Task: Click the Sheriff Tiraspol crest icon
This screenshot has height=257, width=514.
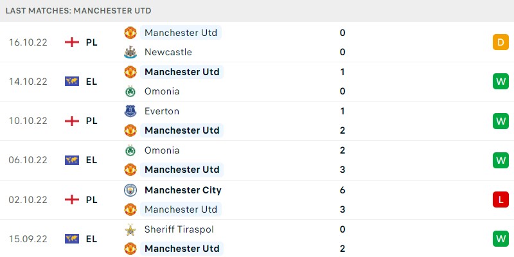Action: (130, 229)
